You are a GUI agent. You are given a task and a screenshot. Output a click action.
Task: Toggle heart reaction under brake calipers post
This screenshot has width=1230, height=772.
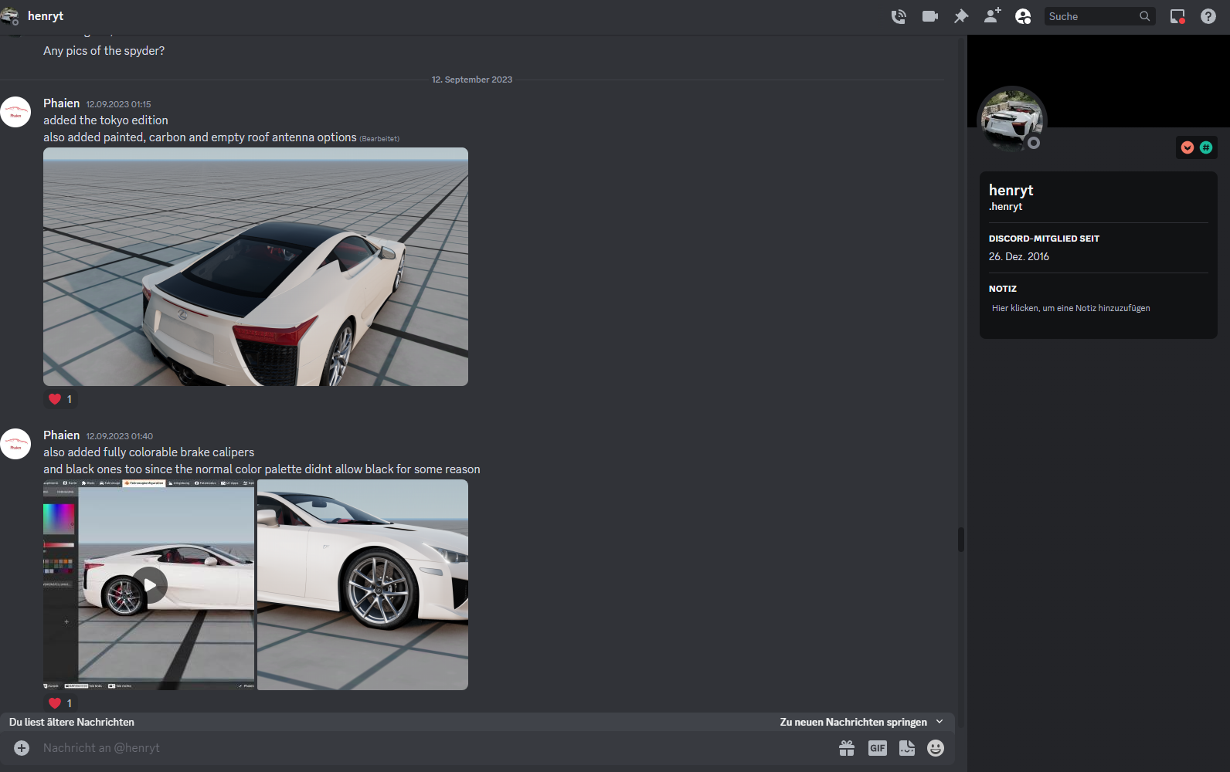(x=60, y=703)
